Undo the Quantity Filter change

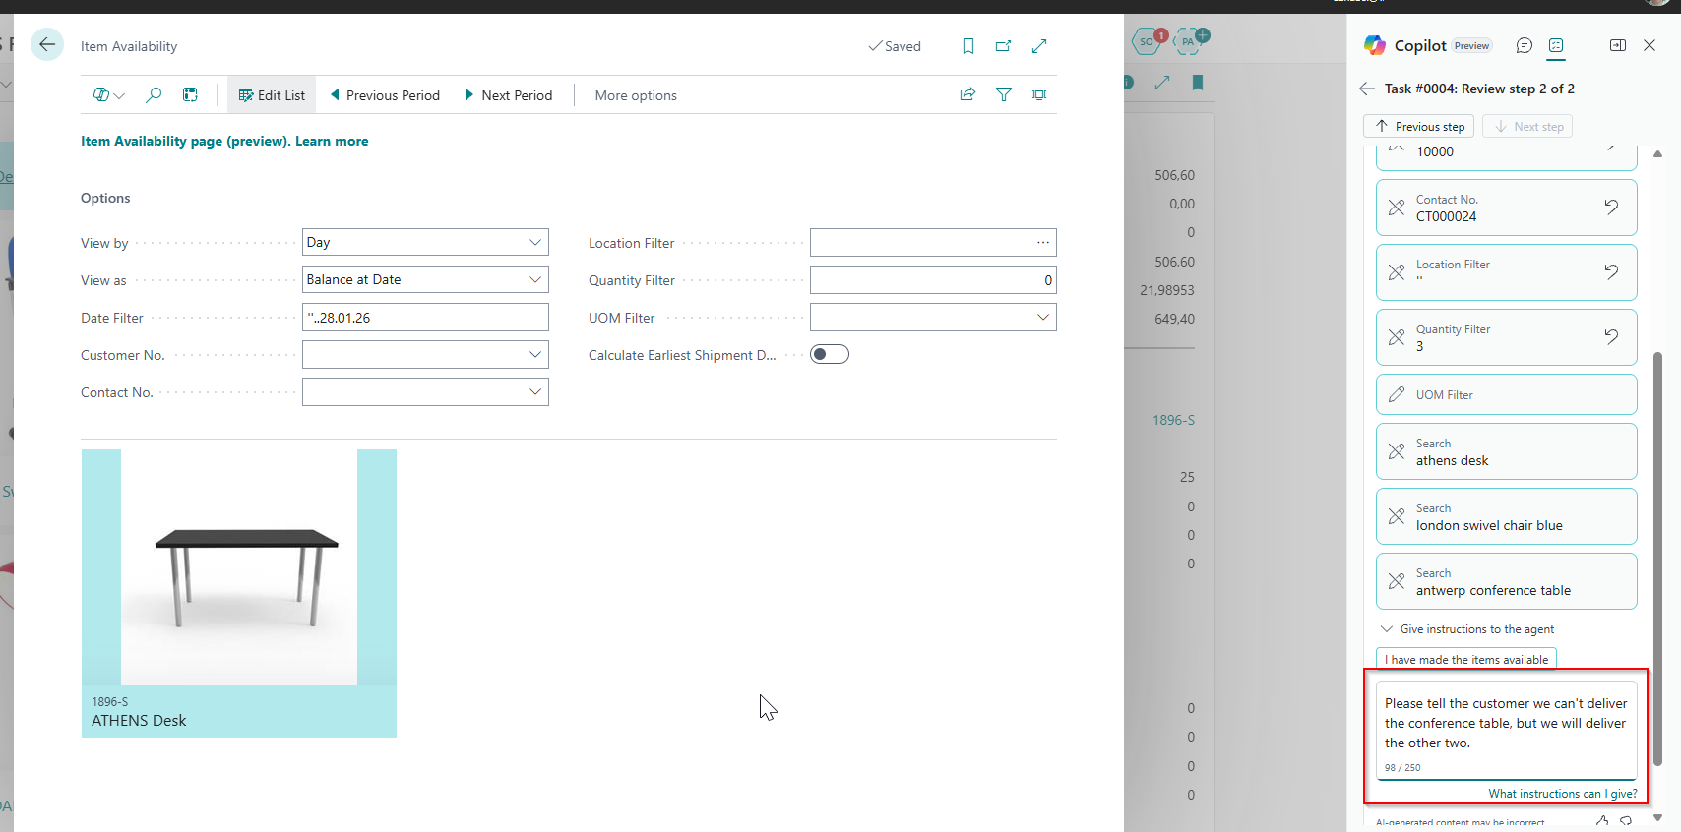point(1610,336)
